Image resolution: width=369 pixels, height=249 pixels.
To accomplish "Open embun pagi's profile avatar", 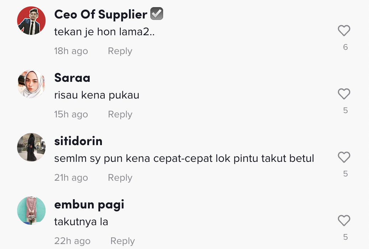I will tap(31, 211).
